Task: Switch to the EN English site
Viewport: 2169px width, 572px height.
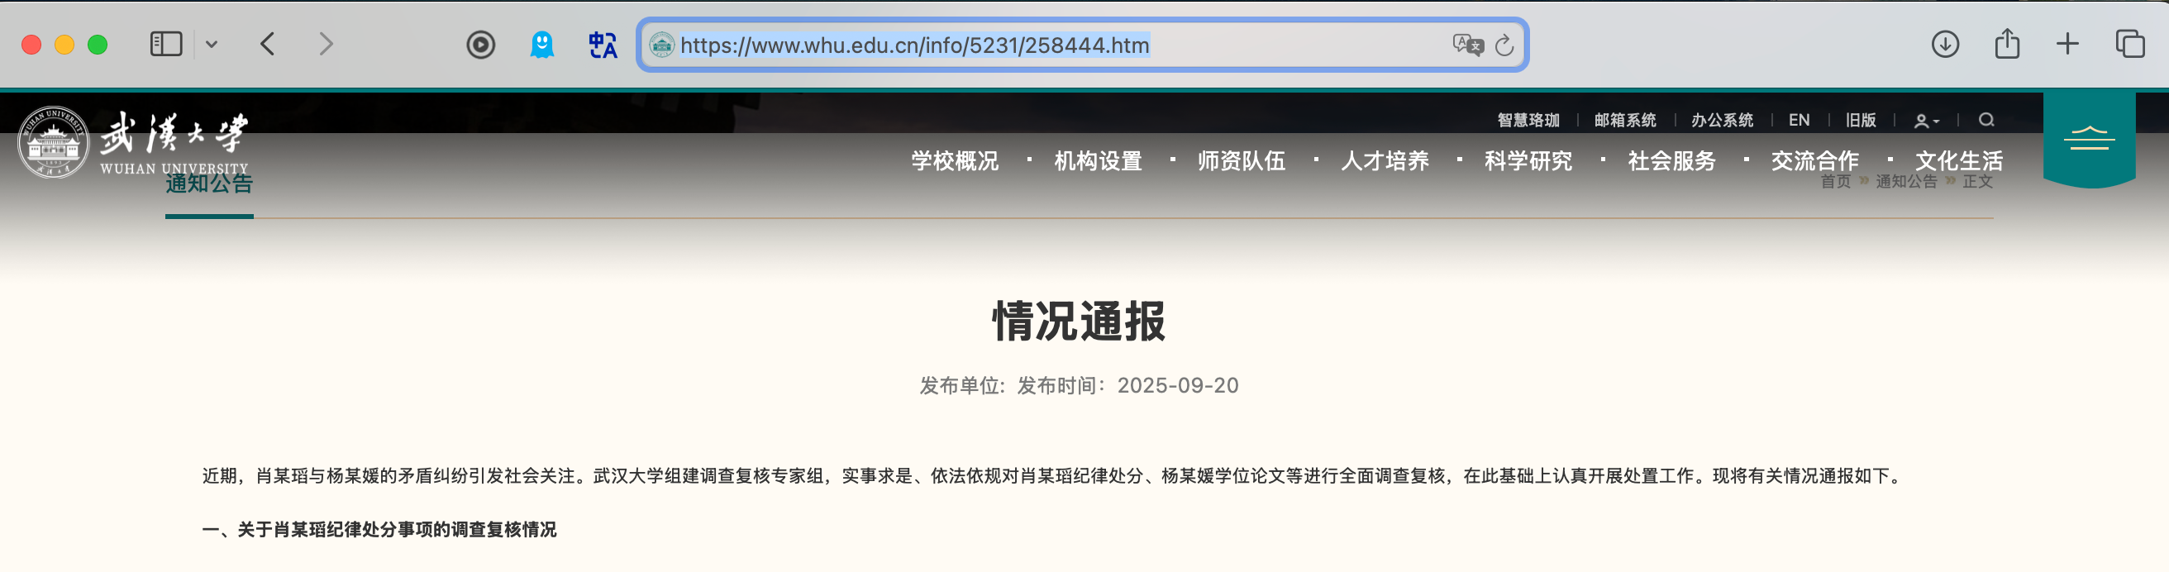Action: tap(1800, 120)
